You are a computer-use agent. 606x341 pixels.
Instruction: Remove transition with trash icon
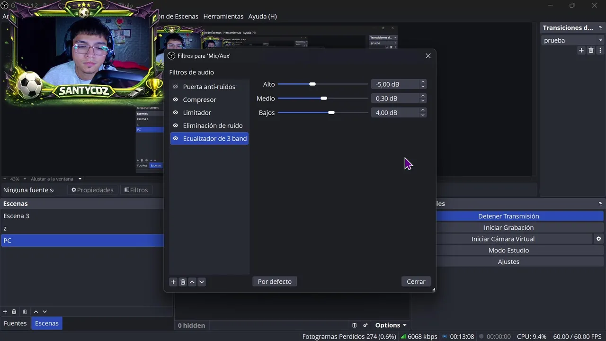point(591,50)
